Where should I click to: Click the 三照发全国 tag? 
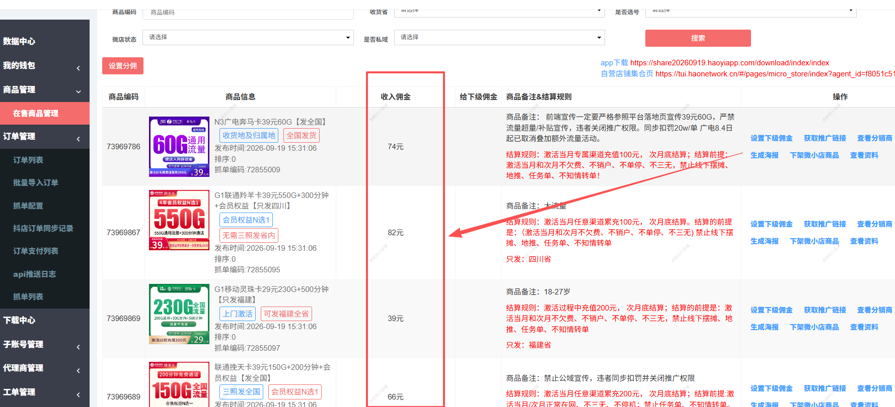[x=242, y=391]
